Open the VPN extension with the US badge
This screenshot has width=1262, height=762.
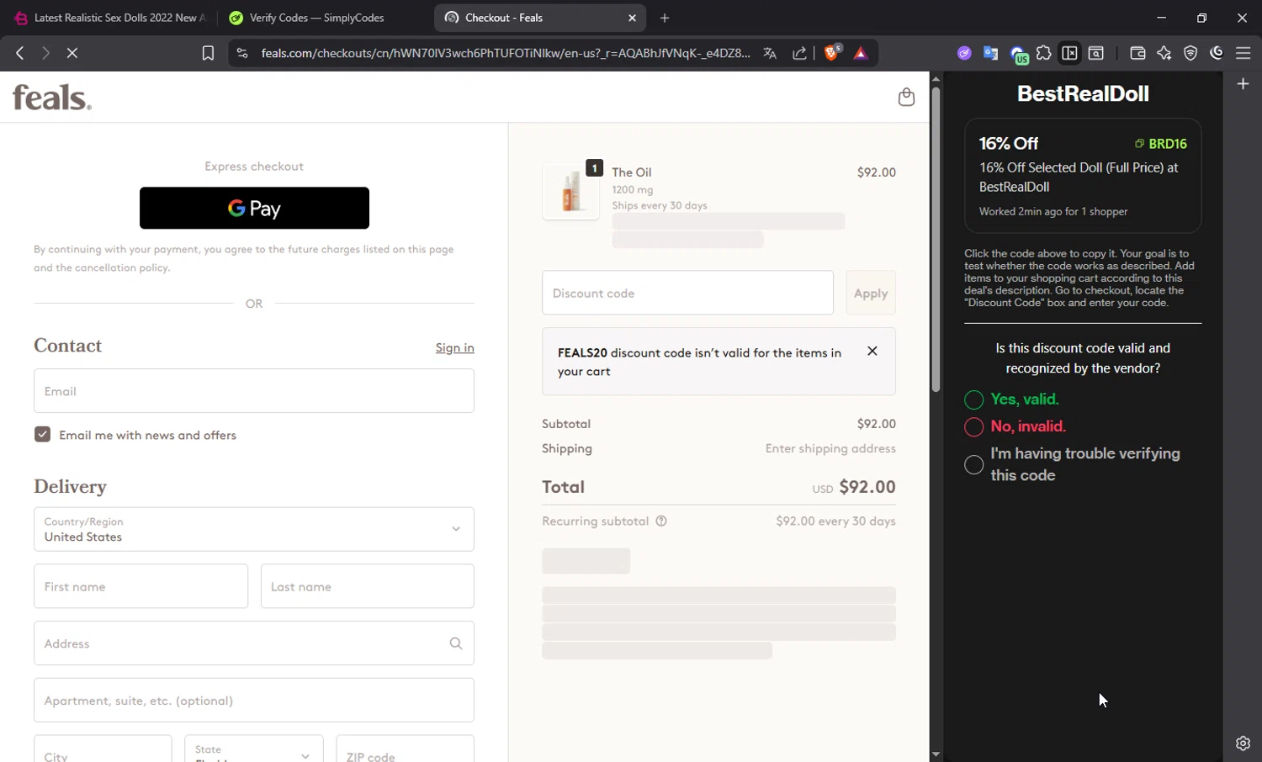[1018, 55]
